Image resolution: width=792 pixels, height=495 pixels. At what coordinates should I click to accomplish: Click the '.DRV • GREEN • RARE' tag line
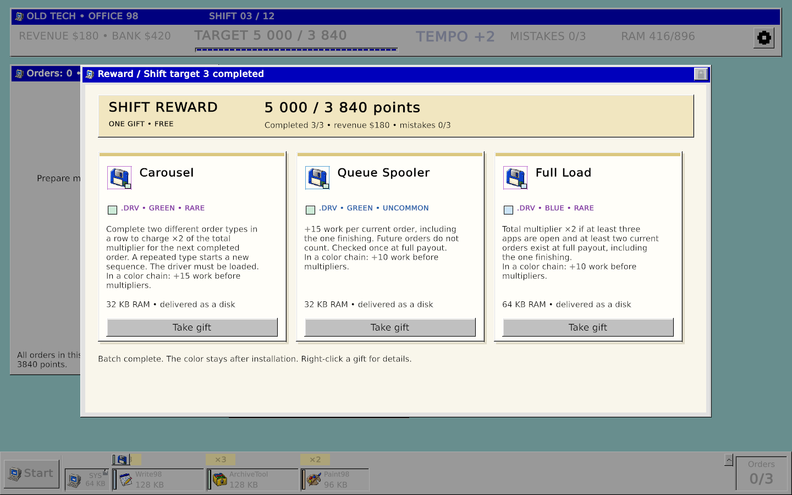pos(163,208)
